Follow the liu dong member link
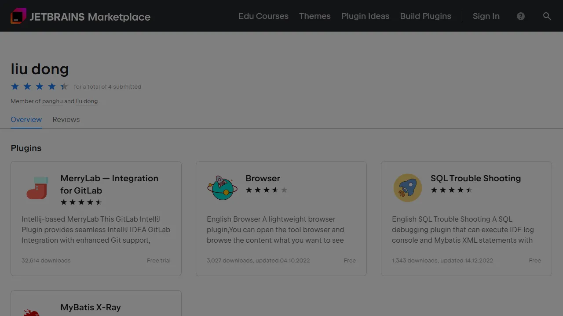This screenshot has height=316, width=563. (87, 101)
